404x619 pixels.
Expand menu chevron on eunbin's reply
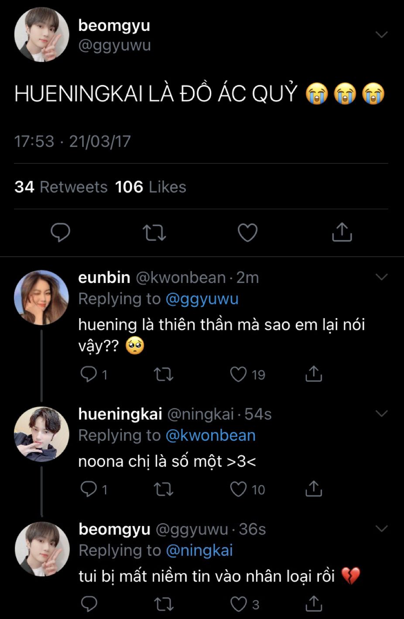pyautogui.click(x=381, y=277)
